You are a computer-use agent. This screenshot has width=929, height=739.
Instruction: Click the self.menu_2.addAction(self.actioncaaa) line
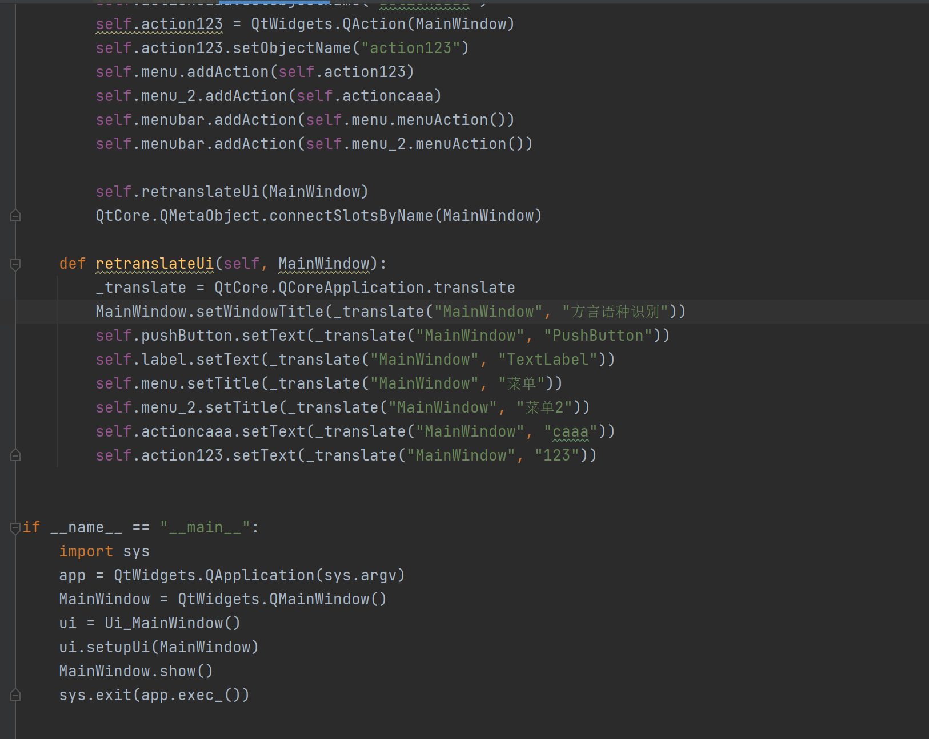tap(269, 96)
